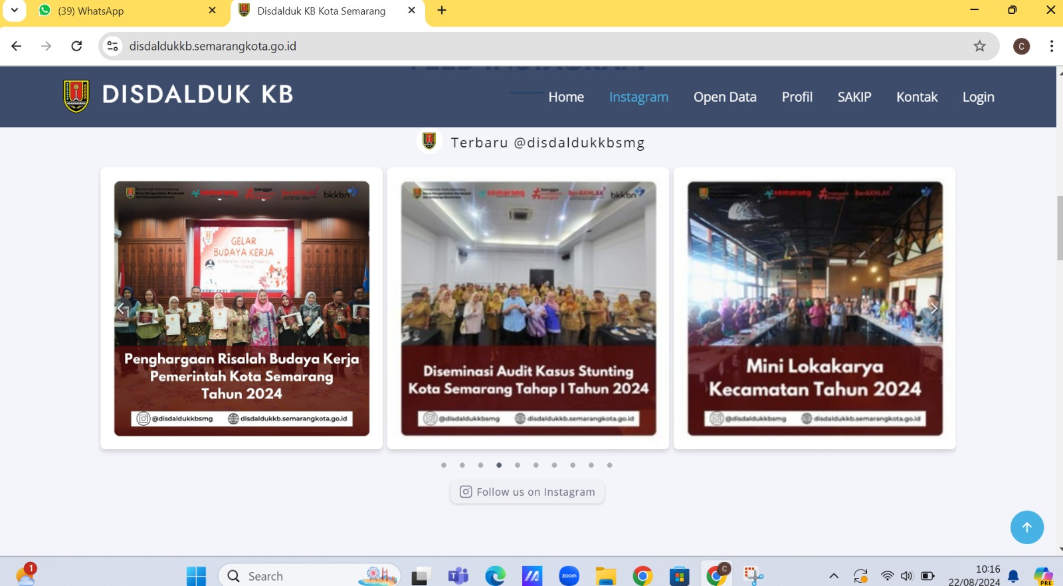The height and width of the screenshot is (586, 1063).
Task: Reload the Disdalduk KB page
Action: [x=76, y=46]
